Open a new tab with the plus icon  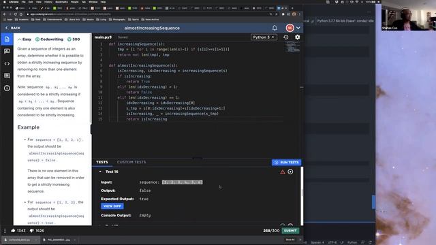tap(292, 8)
